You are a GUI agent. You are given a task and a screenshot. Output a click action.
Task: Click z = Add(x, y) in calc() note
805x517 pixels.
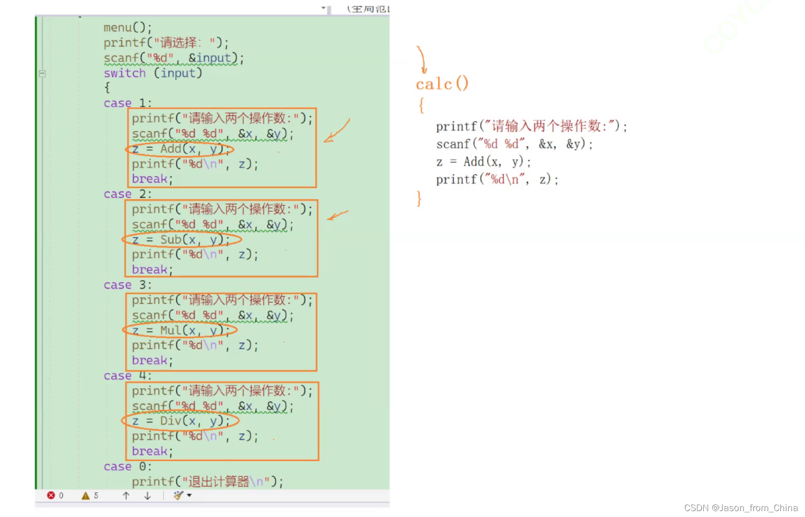[484, 162]
